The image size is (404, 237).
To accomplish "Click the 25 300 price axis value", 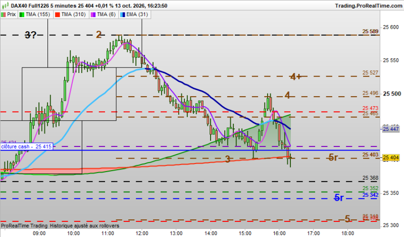I will 390,225.
